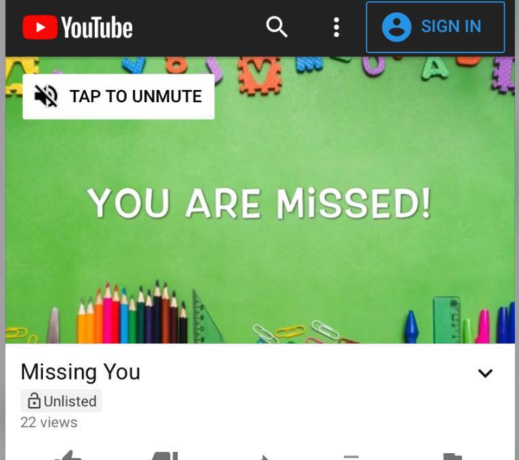Tap the YOU ARE MISSED video frame
Screen dimensions: 519x460
[259, 200]
